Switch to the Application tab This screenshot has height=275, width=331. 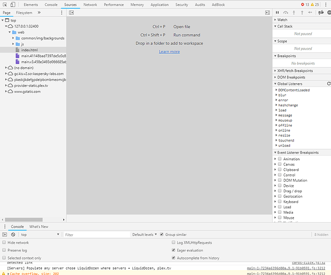[x=159, y=4]
